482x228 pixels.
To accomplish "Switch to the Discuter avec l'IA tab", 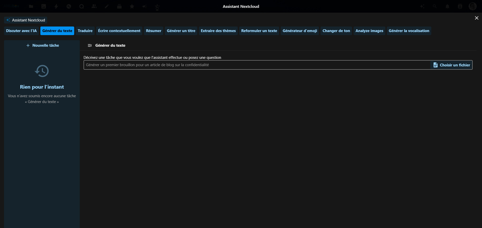I will coord(21,31).
